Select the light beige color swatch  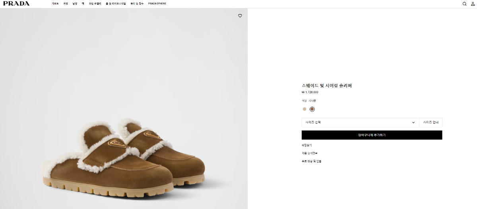coord(304,109)
